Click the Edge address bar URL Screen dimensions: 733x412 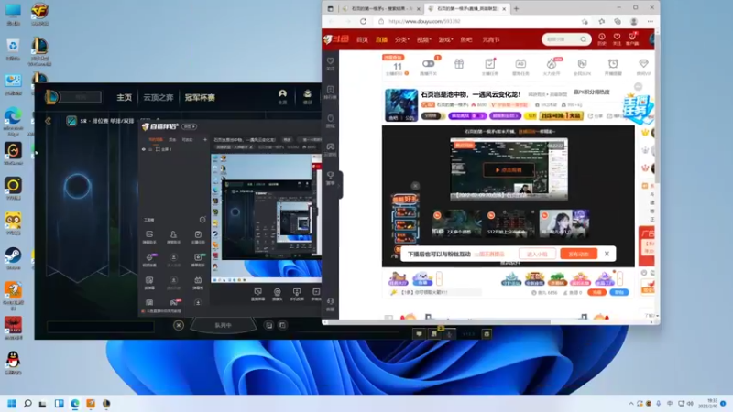424,21
